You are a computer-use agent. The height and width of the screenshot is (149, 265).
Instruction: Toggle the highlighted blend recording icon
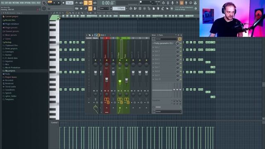coord(90,3)
